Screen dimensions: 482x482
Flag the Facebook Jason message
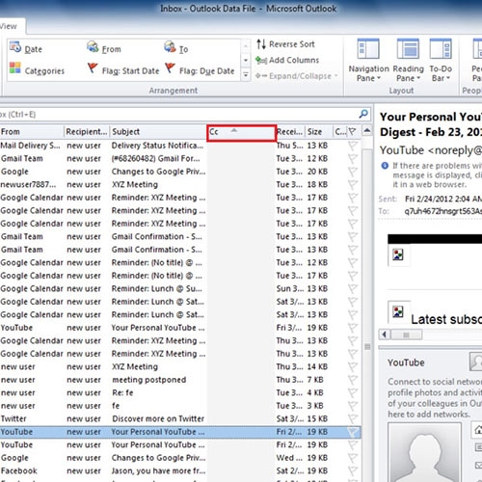353,470
